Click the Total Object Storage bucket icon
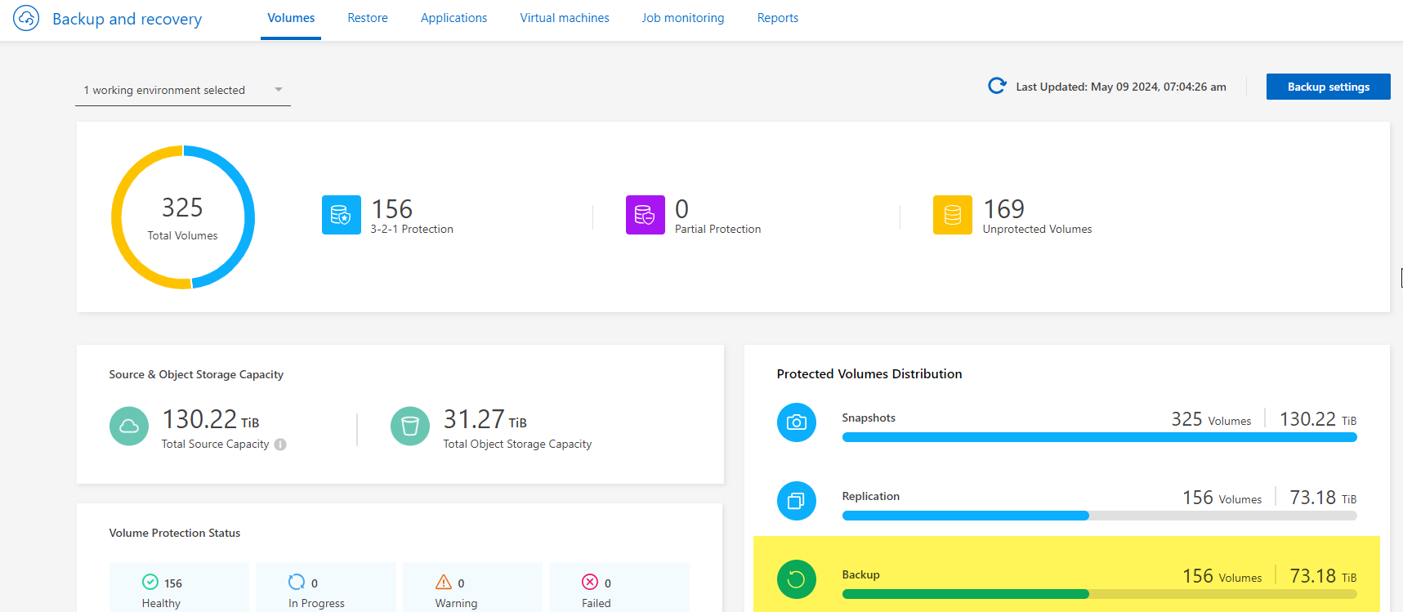This screenshot has height=612, width=1403. point(409,427)
